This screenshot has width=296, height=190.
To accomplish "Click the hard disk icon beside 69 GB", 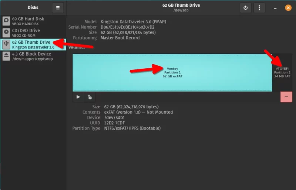I will tap(6, 21).
